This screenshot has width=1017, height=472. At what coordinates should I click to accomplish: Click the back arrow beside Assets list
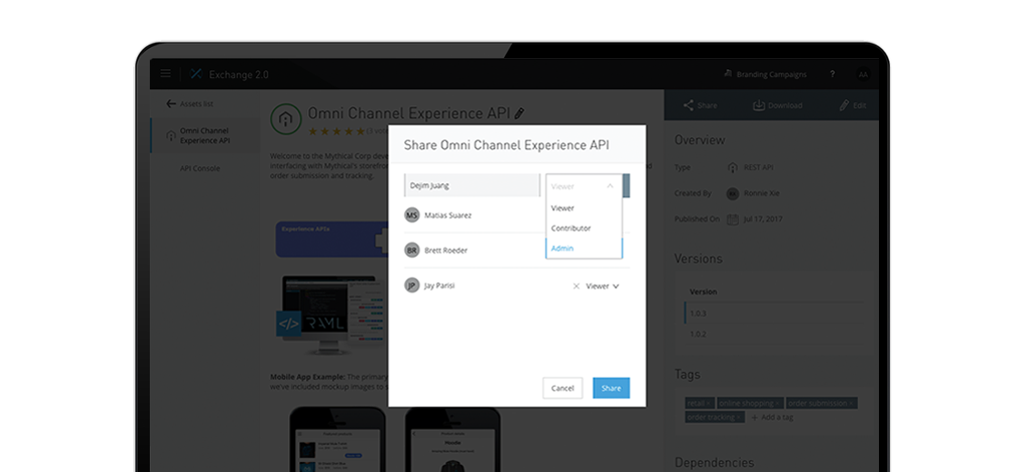coord(172,103)
